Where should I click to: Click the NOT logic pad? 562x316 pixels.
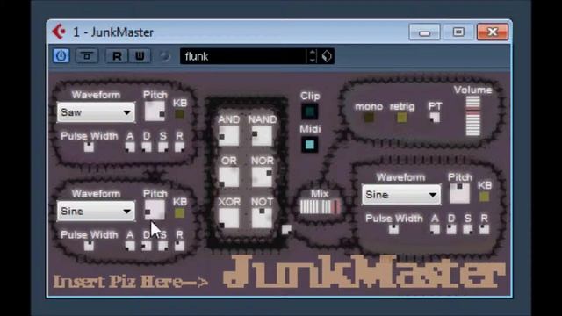pos(262,219)
